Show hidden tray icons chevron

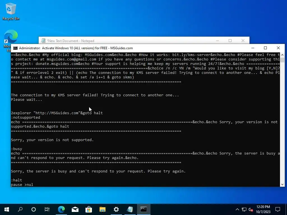coord(237,209)
